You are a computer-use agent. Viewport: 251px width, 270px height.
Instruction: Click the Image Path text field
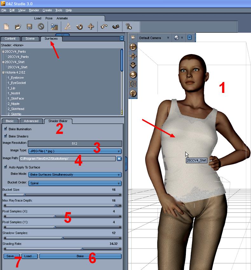pyautogui.click(x=67, y=159)
